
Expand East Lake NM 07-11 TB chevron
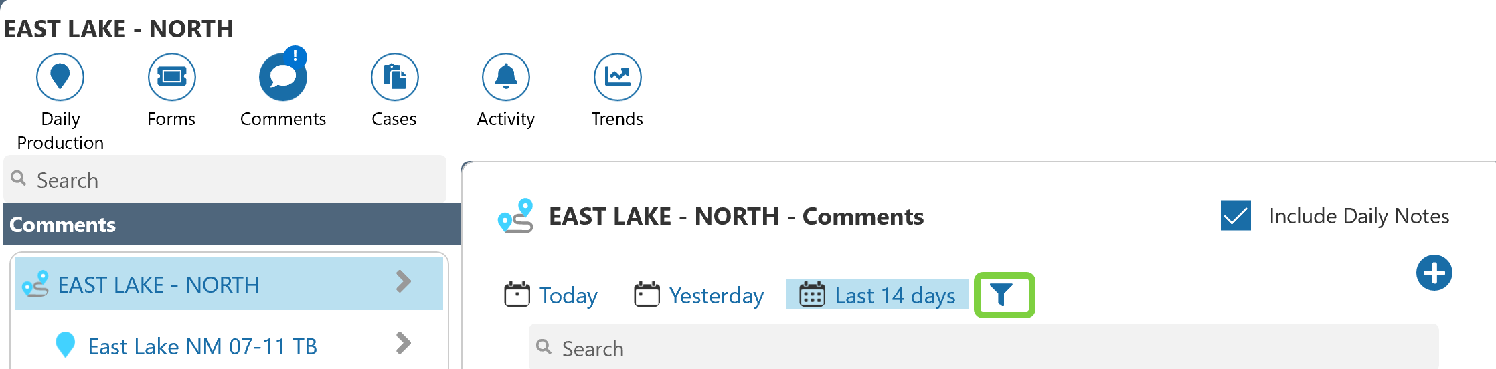(403, 344)
